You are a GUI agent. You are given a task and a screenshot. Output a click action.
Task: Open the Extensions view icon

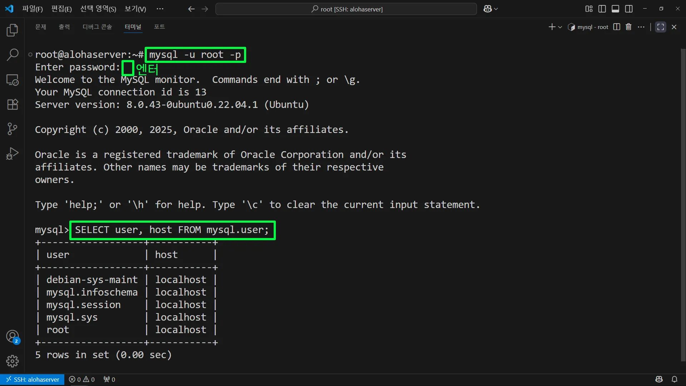point(13,104)
